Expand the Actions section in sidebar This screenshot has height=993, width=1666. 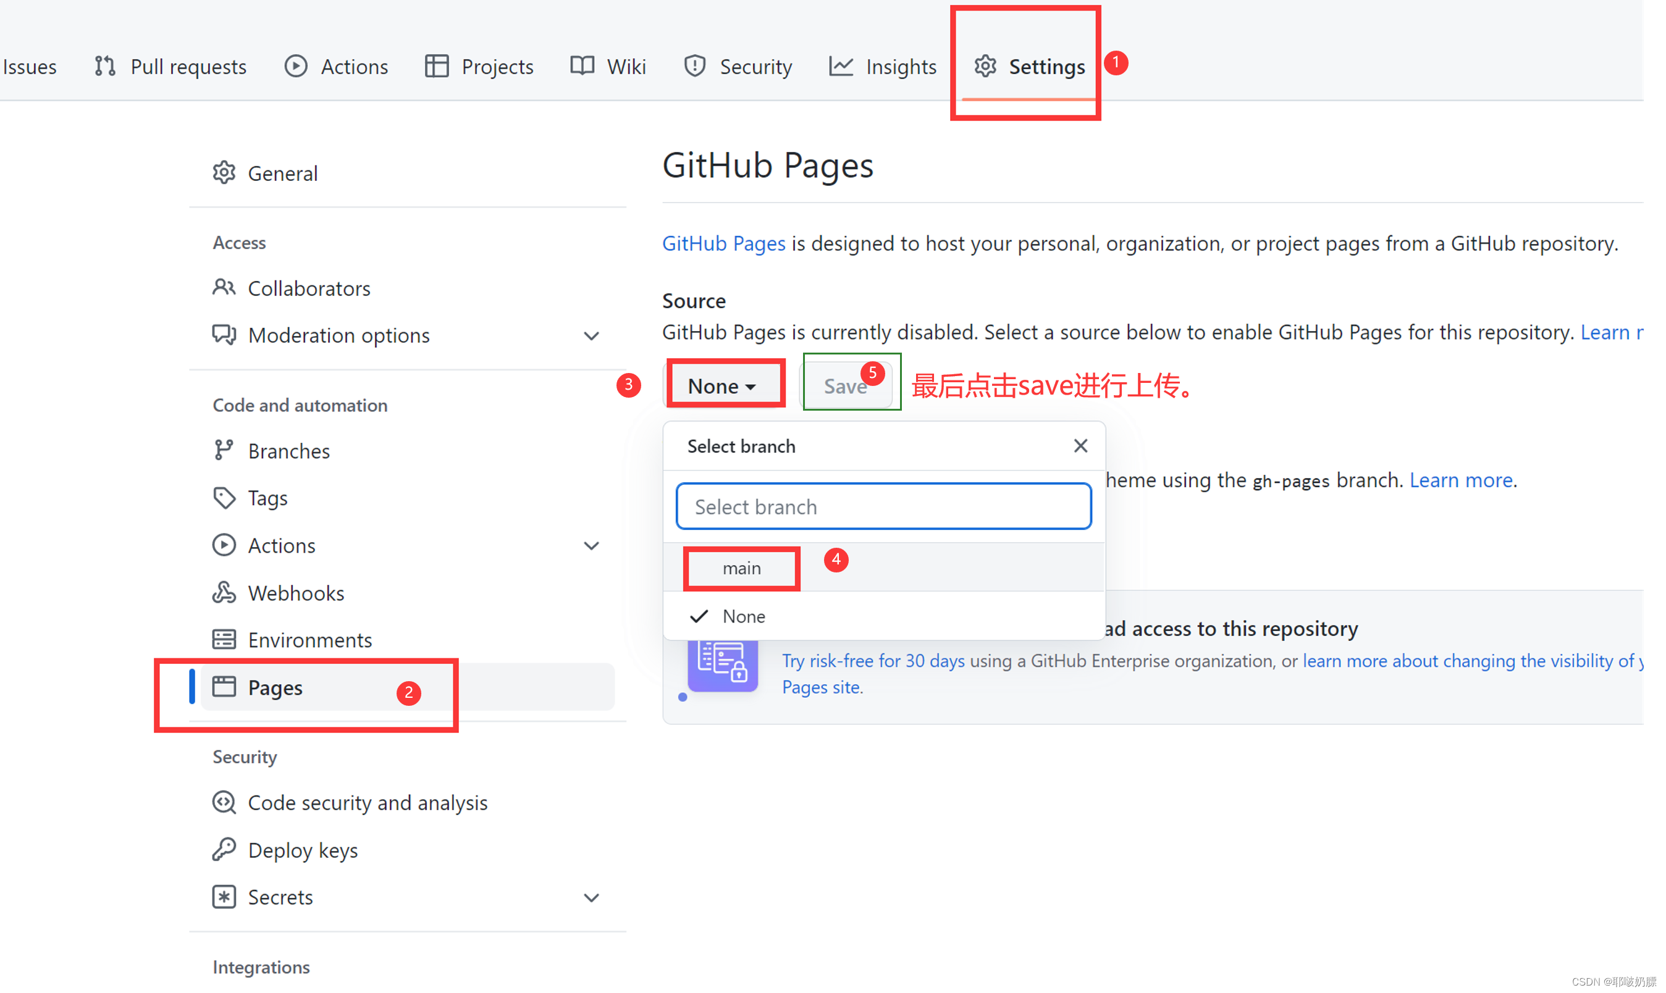click(595, 546)
